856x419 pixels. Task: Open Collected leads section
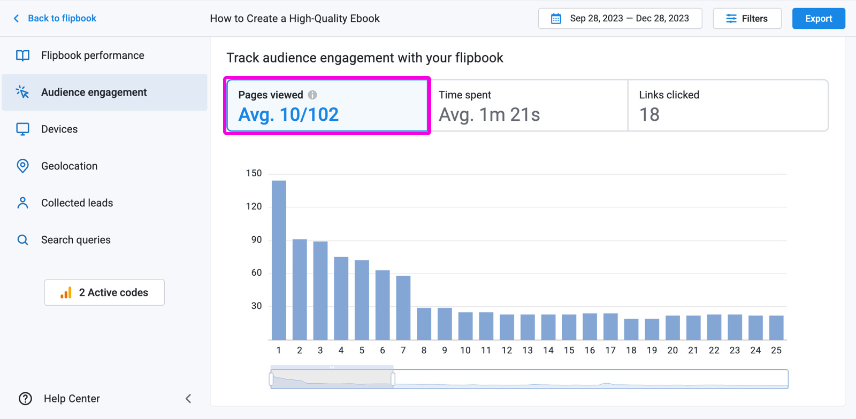104,203
